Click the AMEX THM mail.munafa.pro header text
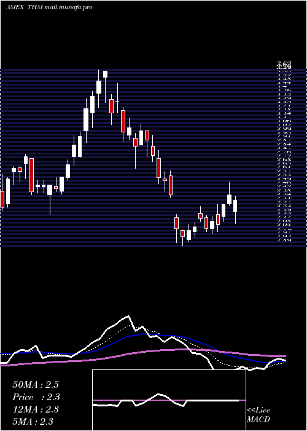Screen dimensions: 307x431 click(x=49, y=7)
